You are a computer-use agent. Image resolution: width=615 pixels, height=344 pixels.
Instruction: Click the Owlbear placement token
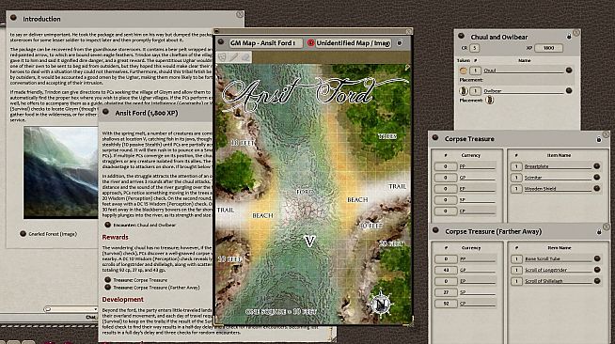click(x=490, y=101)
